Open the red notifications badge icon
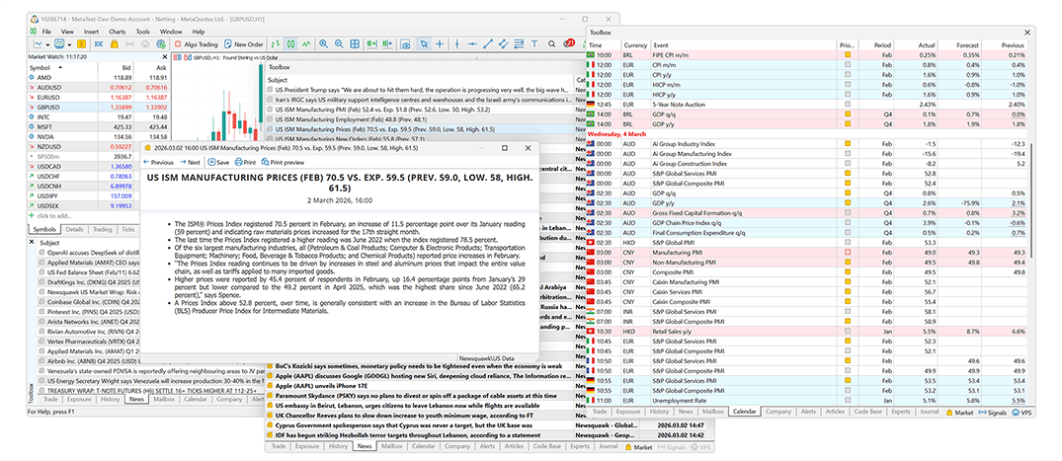This screenshot has height=461, width=1062. tap(569, 43)
